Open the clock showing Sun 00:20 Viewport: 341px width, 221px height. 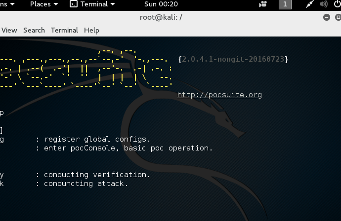161,4
